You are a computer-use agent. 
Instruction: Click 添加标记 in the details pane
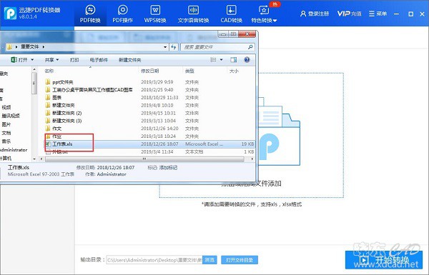pos(168,167)
